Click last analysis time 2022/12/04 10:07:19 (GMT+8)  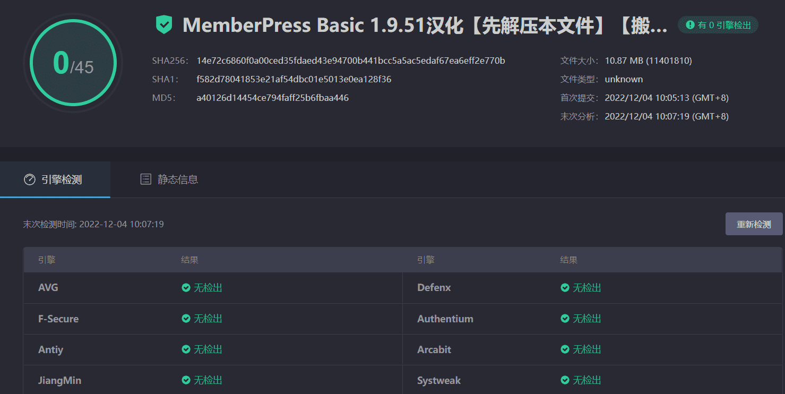[667, 116]
